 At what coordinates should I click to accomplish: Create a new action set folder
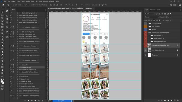coord(35,101)
